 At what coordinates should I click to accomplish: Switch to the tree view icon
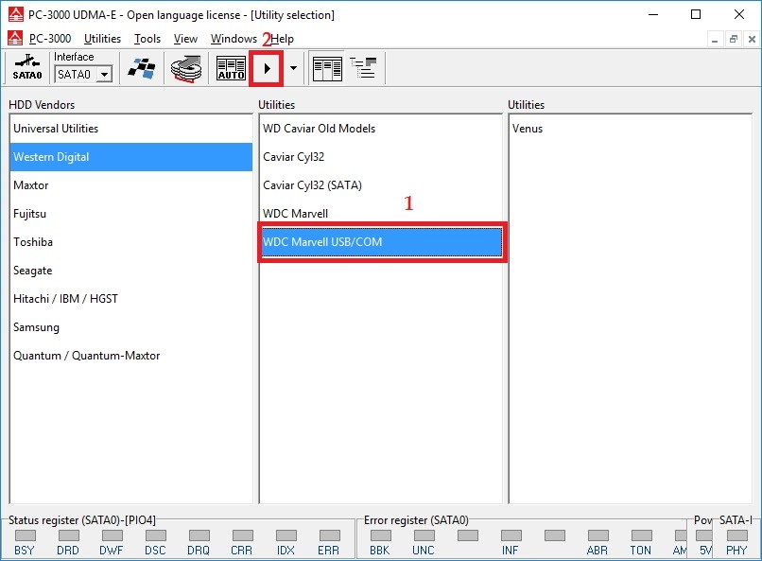363,68
